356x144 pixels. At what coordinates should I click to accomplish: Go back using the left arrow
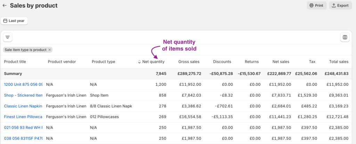click(5, 6)
